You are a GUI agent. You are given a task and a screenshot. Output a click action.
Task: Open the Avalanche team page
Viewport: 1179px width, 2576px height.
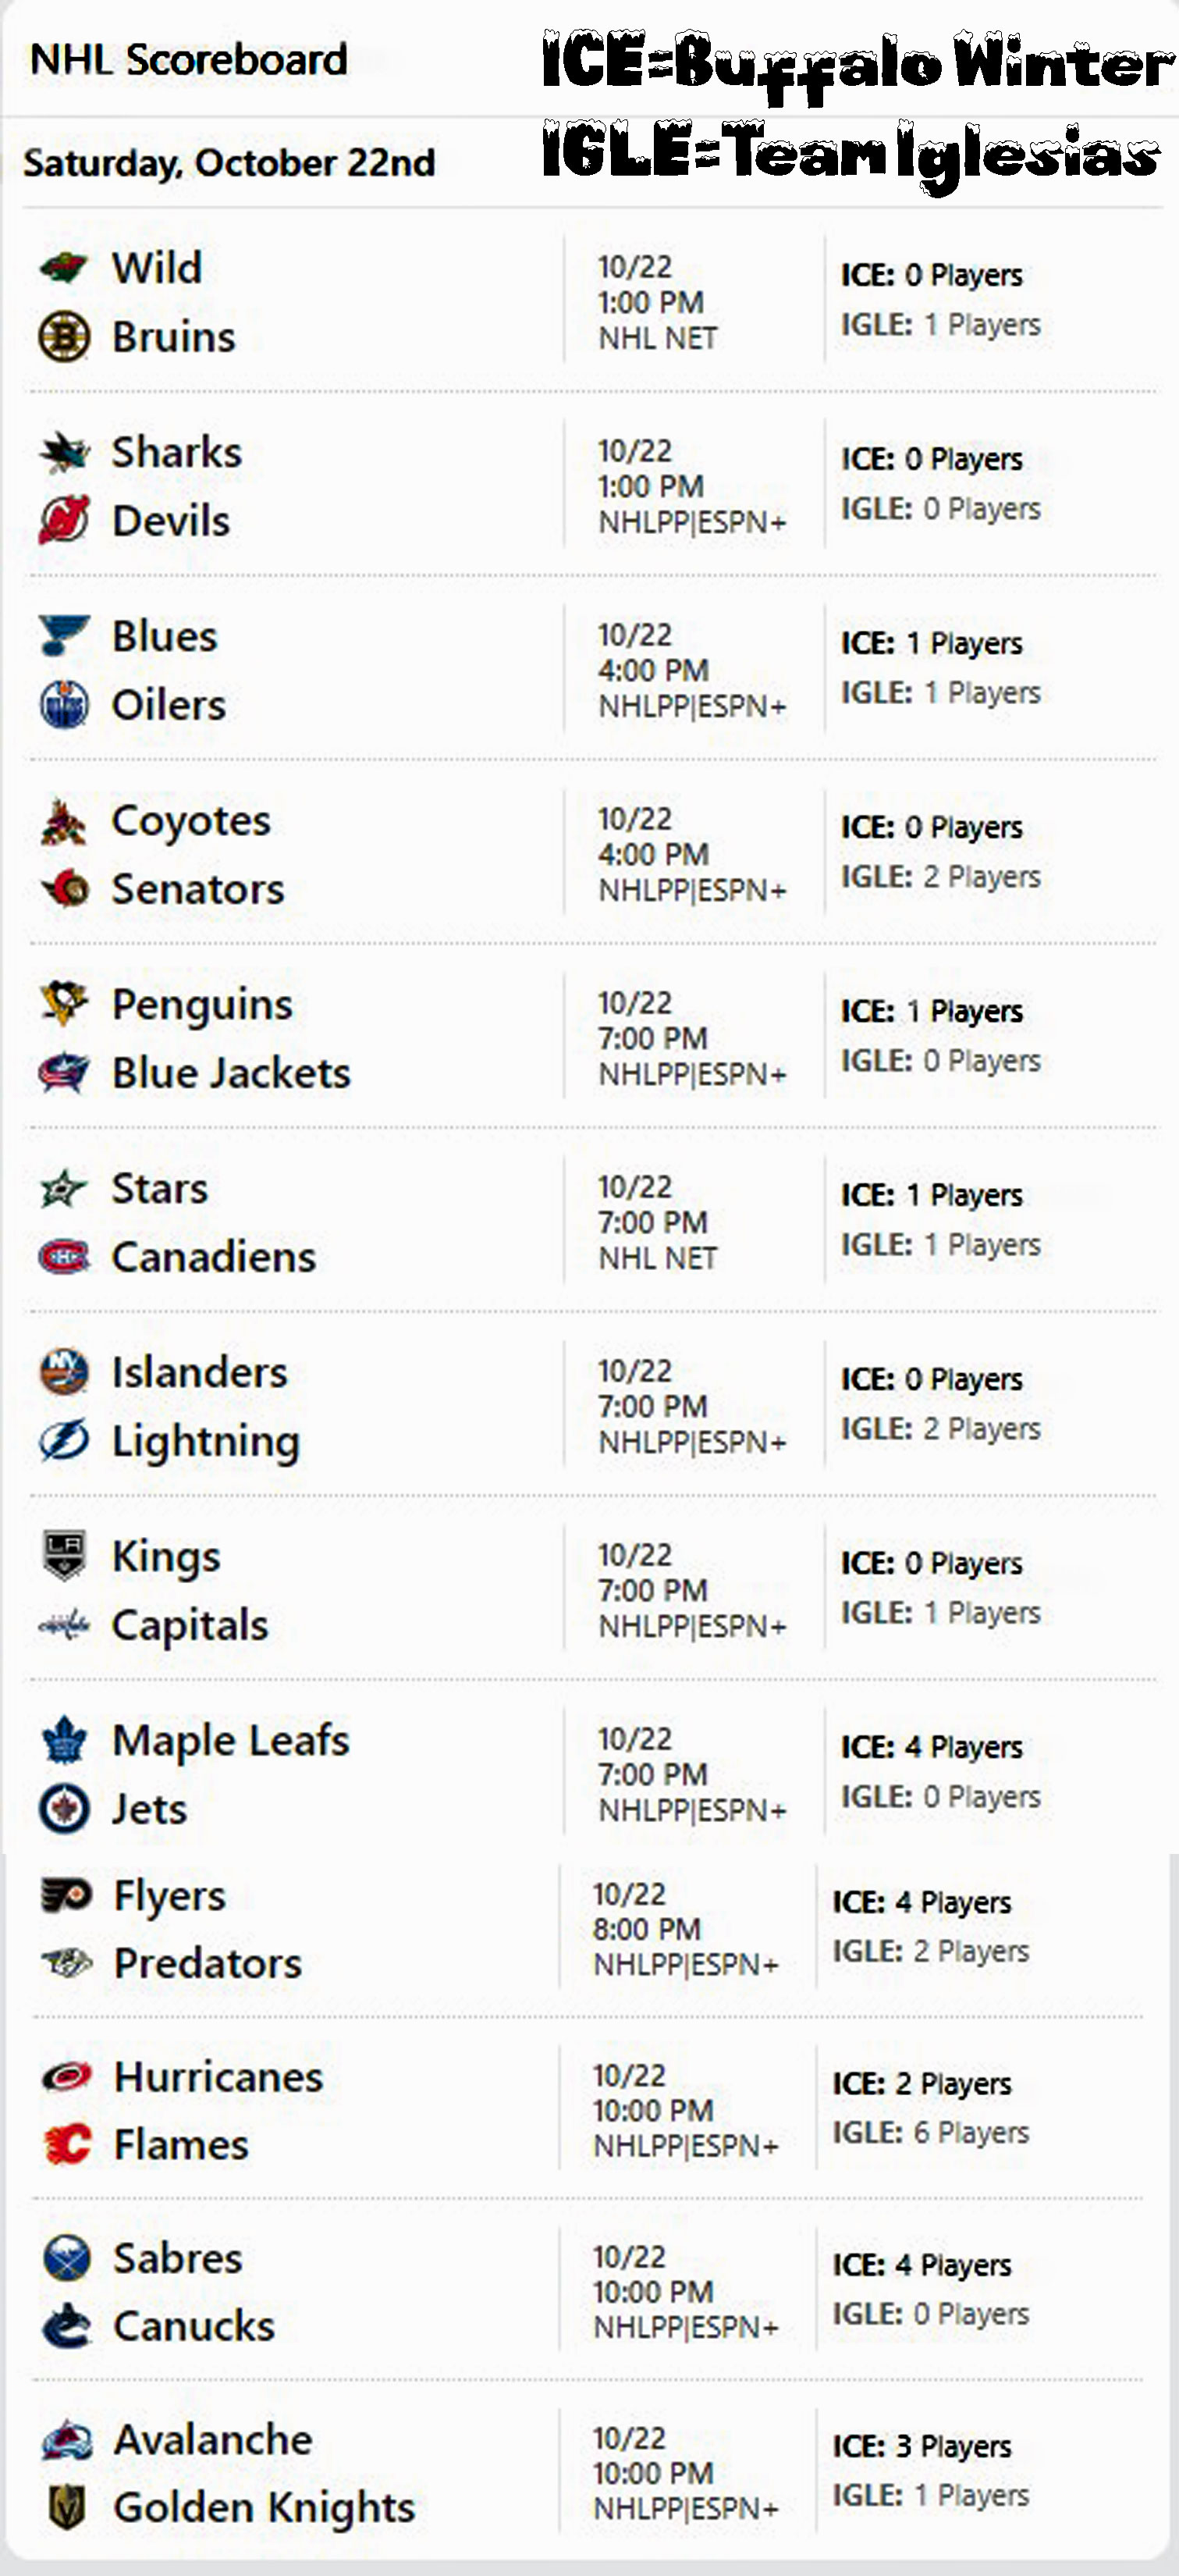click(x=212, y=2439)
